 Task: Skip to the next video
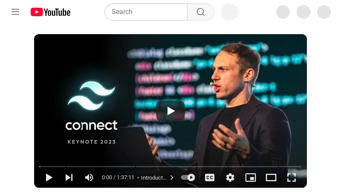(69, 177)
